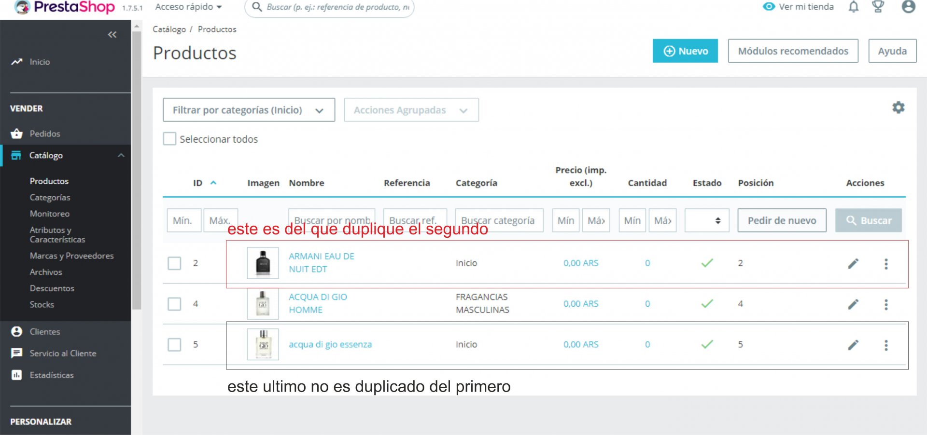This screenshot has width=927, height=435.
Task: Click the Nuevo button
Action: point(685,51)
